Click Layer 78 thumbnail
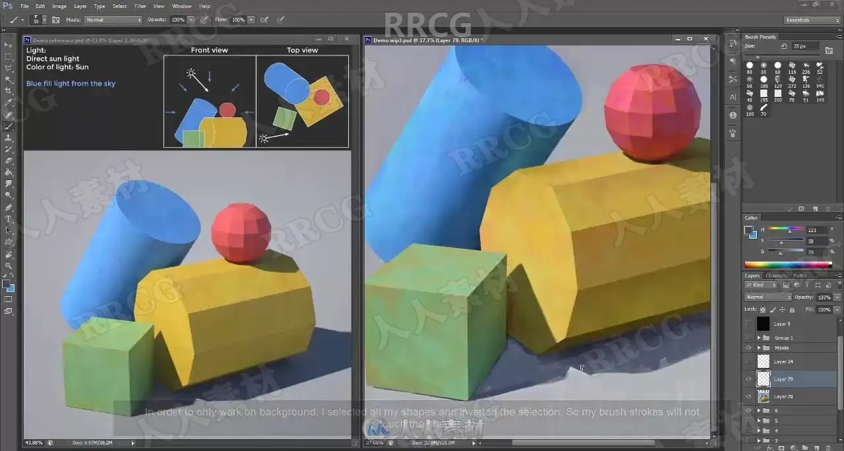The width and height of the screenshot is (844, 451). point(764,396)
